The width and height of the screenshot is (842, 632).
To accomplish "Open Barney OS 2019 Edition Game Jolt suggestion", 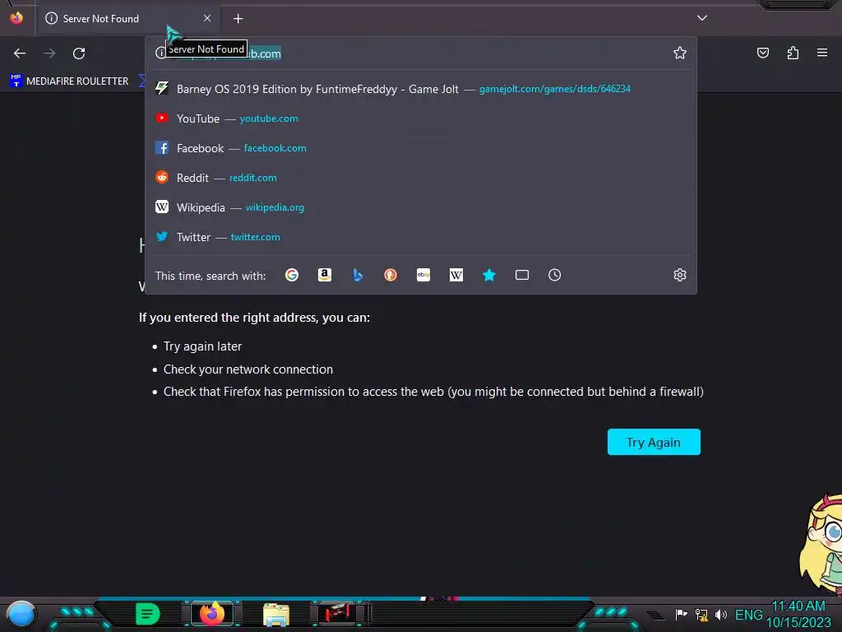I will [x=421, y=89].
